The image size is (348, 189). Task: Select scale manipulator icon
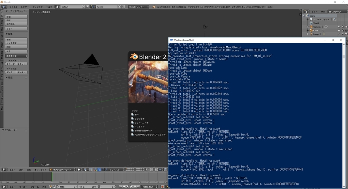tap(106, 170)
